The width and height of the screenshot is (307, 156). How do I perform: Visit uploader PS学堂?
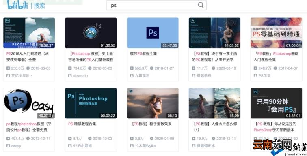264,75
